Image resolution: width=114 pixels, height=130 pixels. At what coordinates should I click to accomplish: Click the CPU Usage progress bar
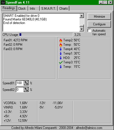coord(46,35)
